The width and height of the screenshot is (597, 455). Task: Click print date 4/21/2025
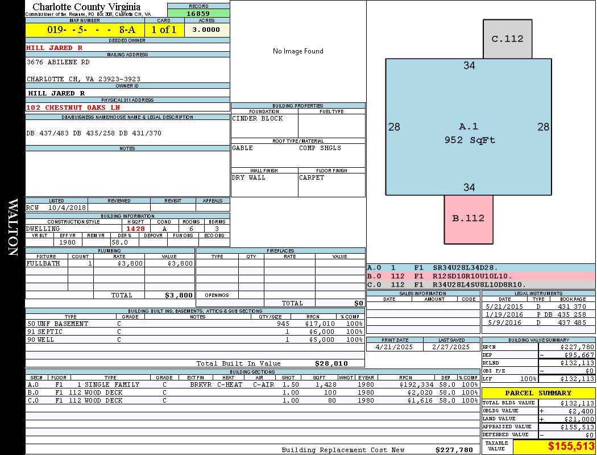pos(394,347)
